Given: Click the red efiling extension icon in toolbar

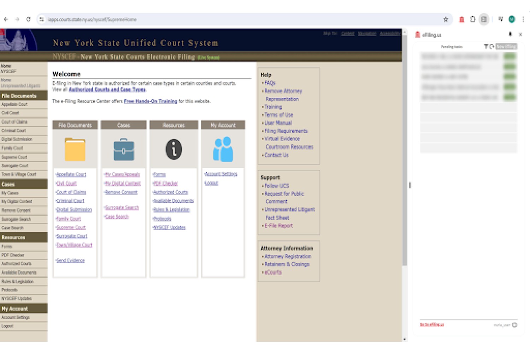Looking at the screenshot, I should coord(461,19).
